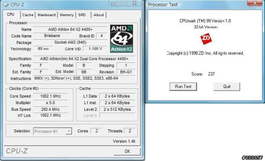265x161 pixels.
Task: Click the Model value B
Action: click(x=84, y=65)
